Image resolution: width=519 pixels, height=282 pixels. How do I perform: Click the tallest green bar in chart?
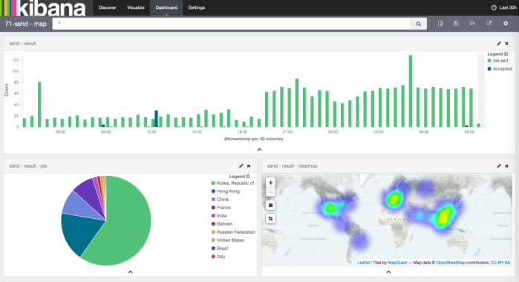pos(411,91)
